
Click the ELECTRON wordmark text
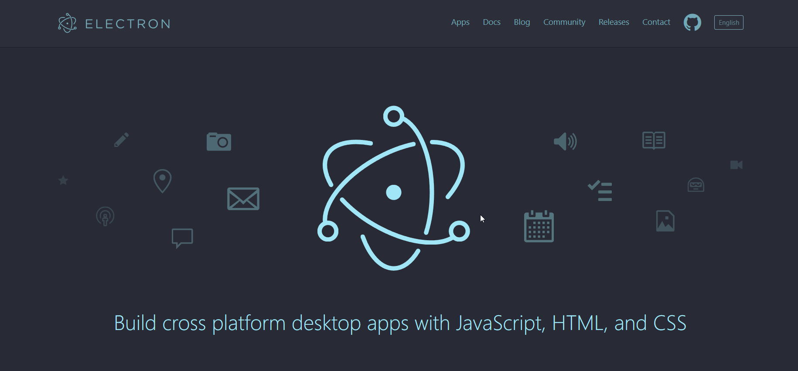click(128, 24)
